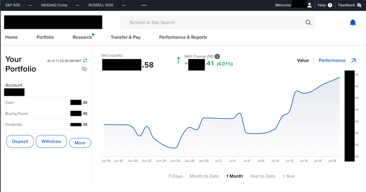The width and height of the screenshot is (366, 192).
Task: Refresh portfolio data with refresh icon
Action: pos(85,61)
